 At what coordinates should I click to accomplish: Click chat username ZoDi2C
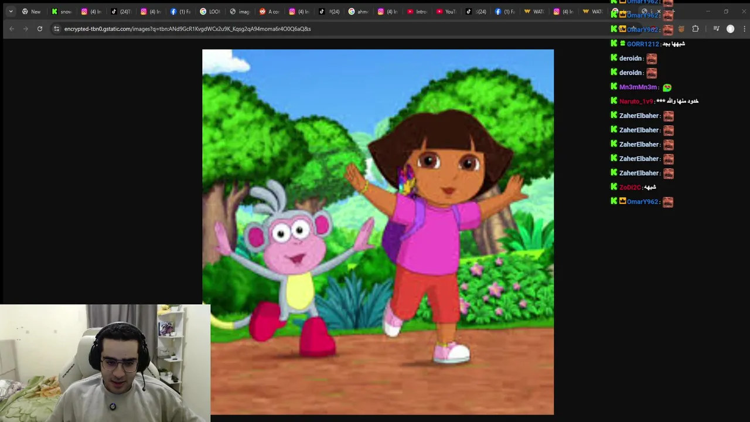point(630,188)
